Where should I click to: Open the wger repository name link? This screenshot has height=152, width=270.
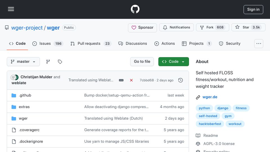tap(53, 28)
